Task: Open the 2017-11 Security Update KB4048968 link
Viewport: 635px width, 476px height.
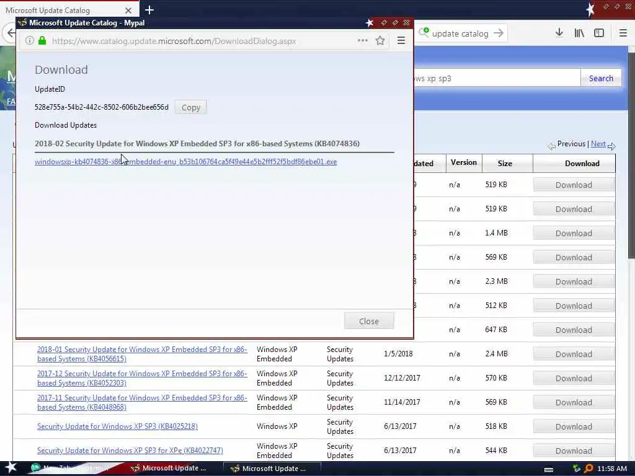Action: 142,402
